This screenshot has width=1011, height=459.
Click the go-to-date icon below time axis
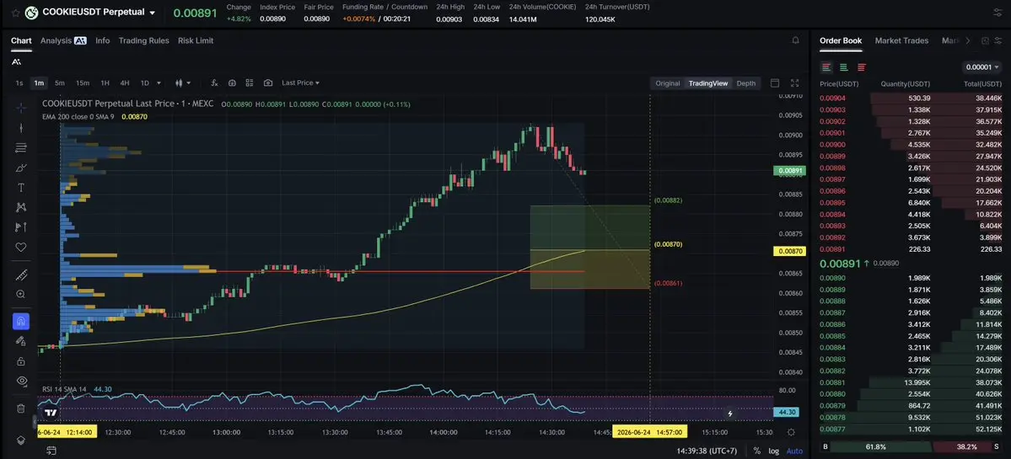[51, 451]
